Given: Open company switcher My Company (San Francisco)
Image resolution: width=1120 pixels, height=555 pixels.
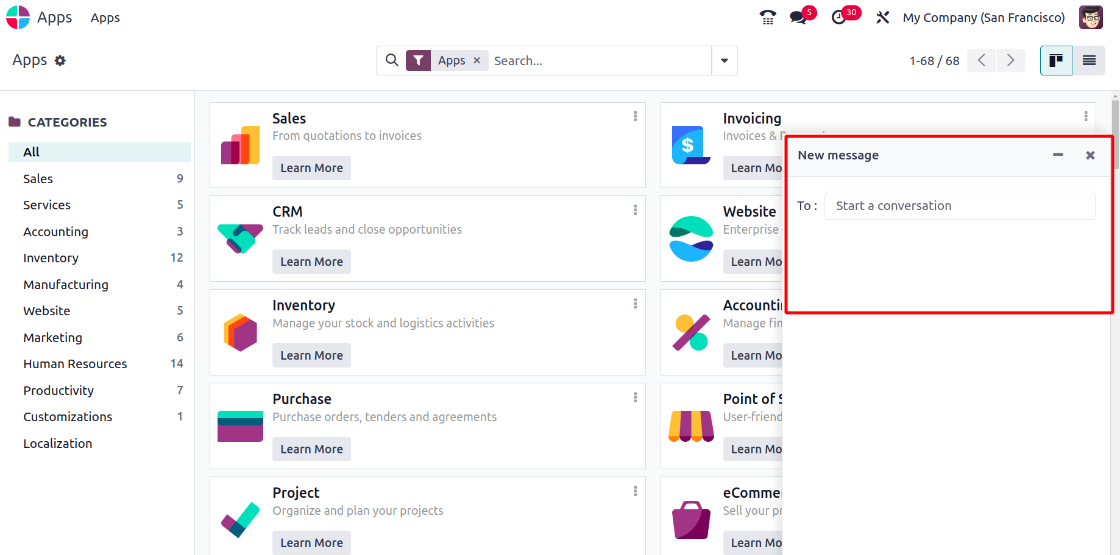Looking at the screenshot, I should click(x=984, y=18).
